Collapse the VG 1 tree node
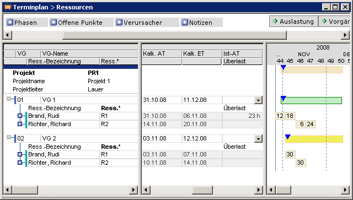This screenshot has width=353, height=200. tap(9, 99)
